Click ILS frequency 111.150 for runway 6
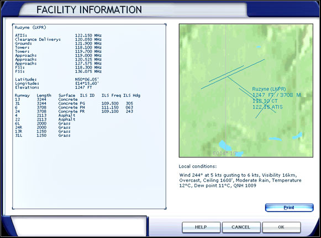Screen dimensions: 321x238 click(110, 107)
